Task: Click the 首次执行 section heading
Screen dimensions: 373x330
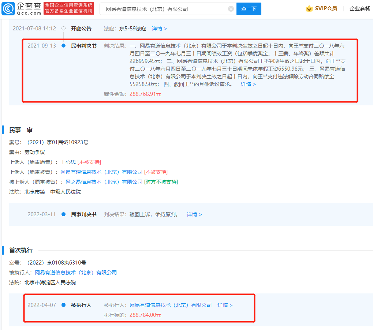Action: pos(21,250)
